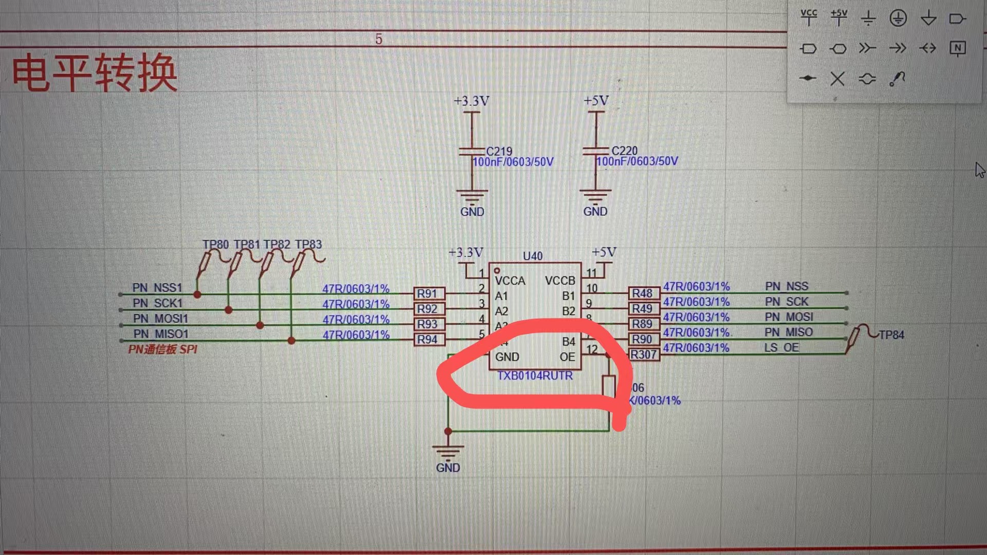Select the double-chevron input port symbol

point(868,48)
